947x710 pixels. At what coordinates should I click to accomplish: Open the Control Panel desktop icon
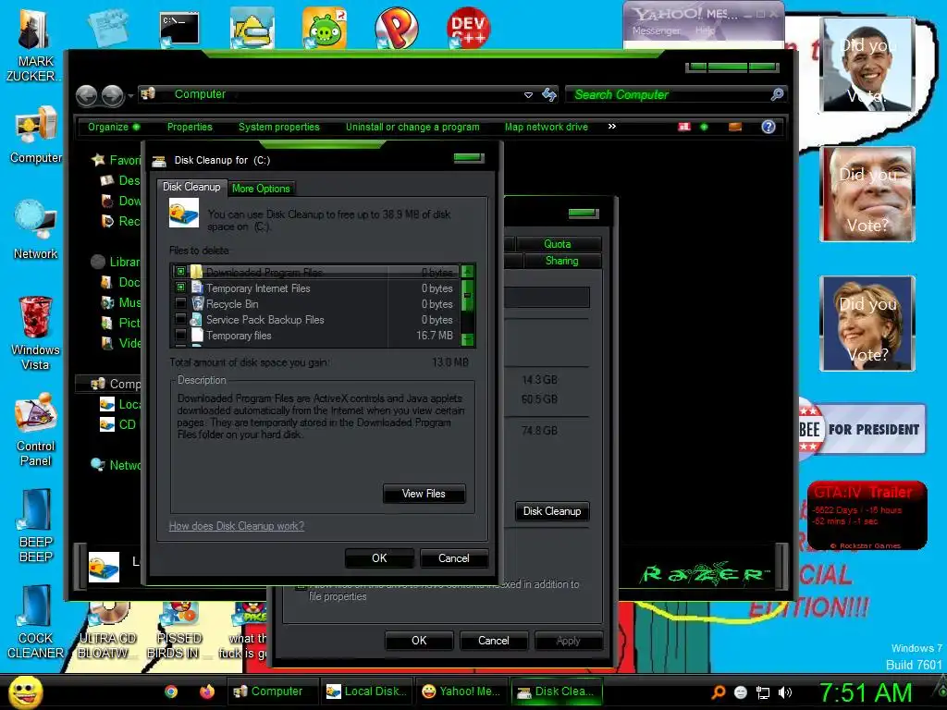36,430
